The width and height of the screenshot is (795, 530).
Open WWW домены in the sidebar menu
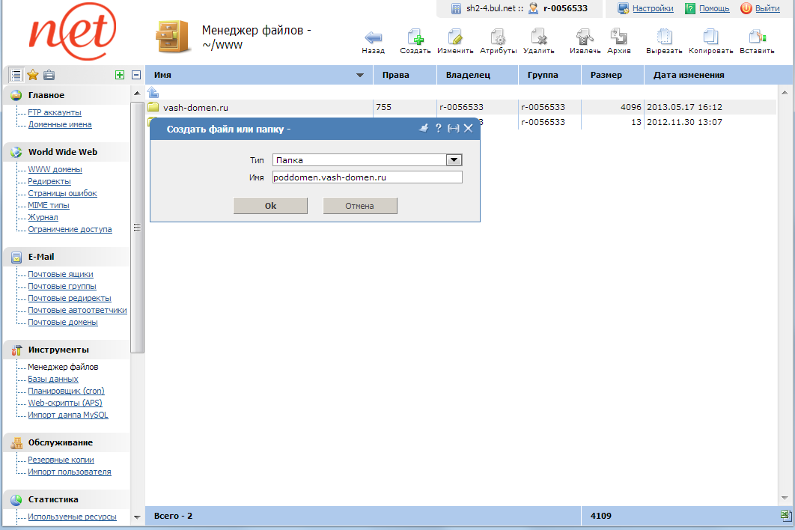55,169
